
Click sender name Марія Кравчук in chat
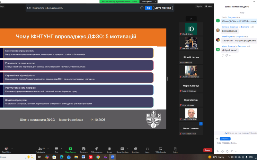(x=228, y=46)
